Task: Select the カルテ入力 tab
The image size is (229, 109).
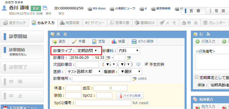Action: [43, 23]
